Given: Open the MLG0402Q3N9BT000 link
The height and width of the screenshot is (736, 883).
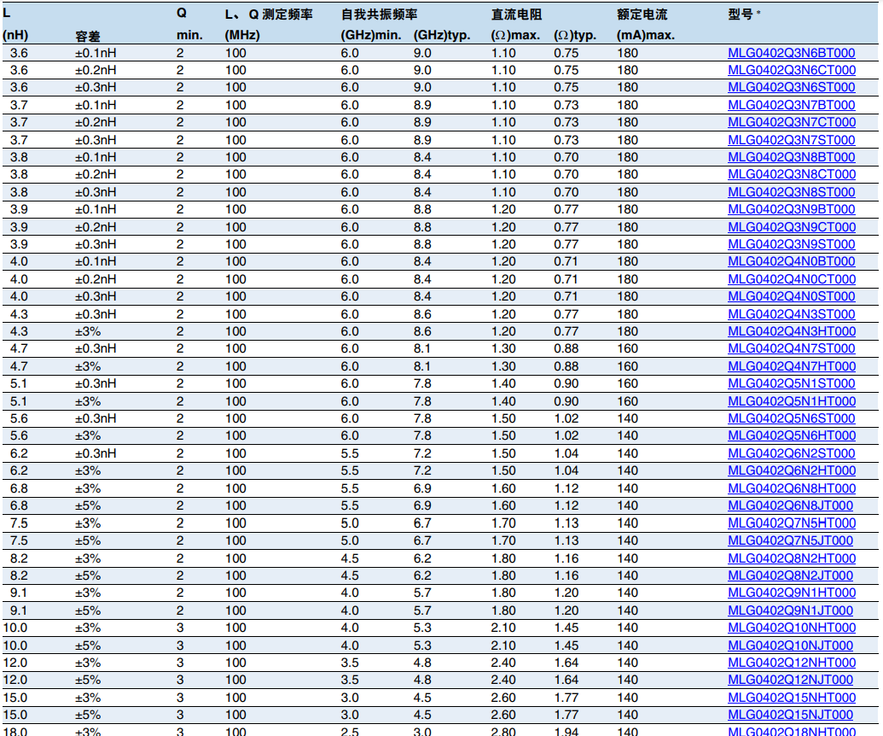Looking at the screenshot, I should click(x=791, y=209).
